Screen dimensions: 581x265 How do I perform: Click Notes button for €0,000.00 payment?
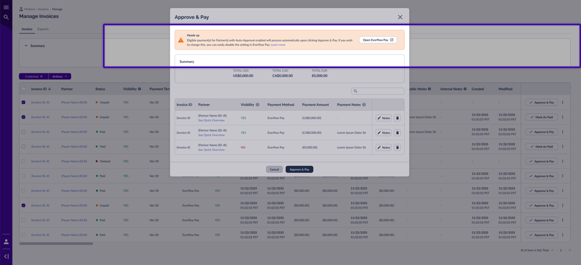coord(383,148)
